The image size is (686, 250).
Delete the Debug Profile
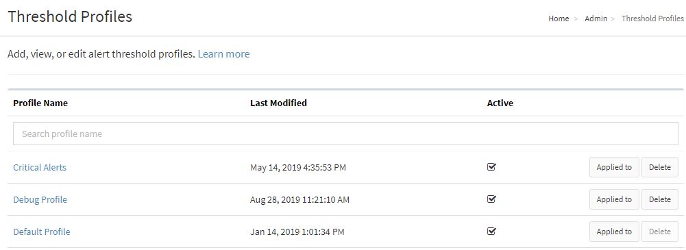pyautogui.click(x=660, y=200)
